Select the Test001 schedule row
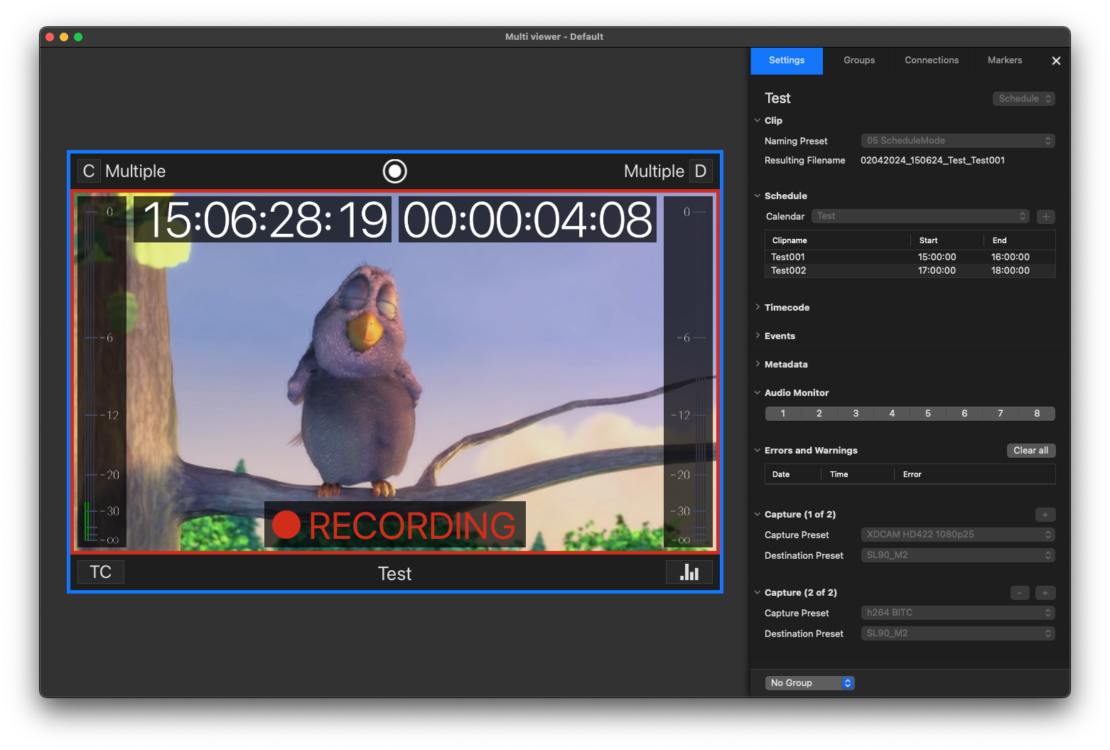The image size is (1110, 750). click(910, 257)
